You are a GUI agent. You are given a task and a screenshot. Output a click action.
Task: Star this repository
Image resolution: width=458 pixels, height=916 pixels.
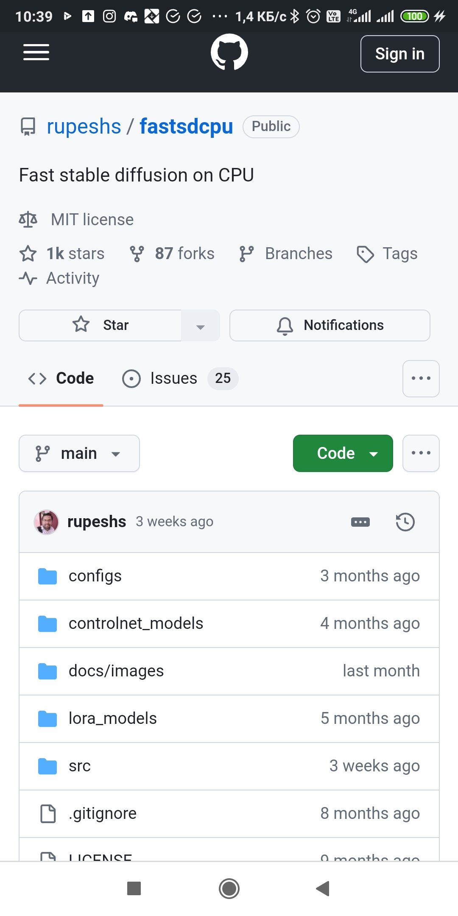[101, 325]
